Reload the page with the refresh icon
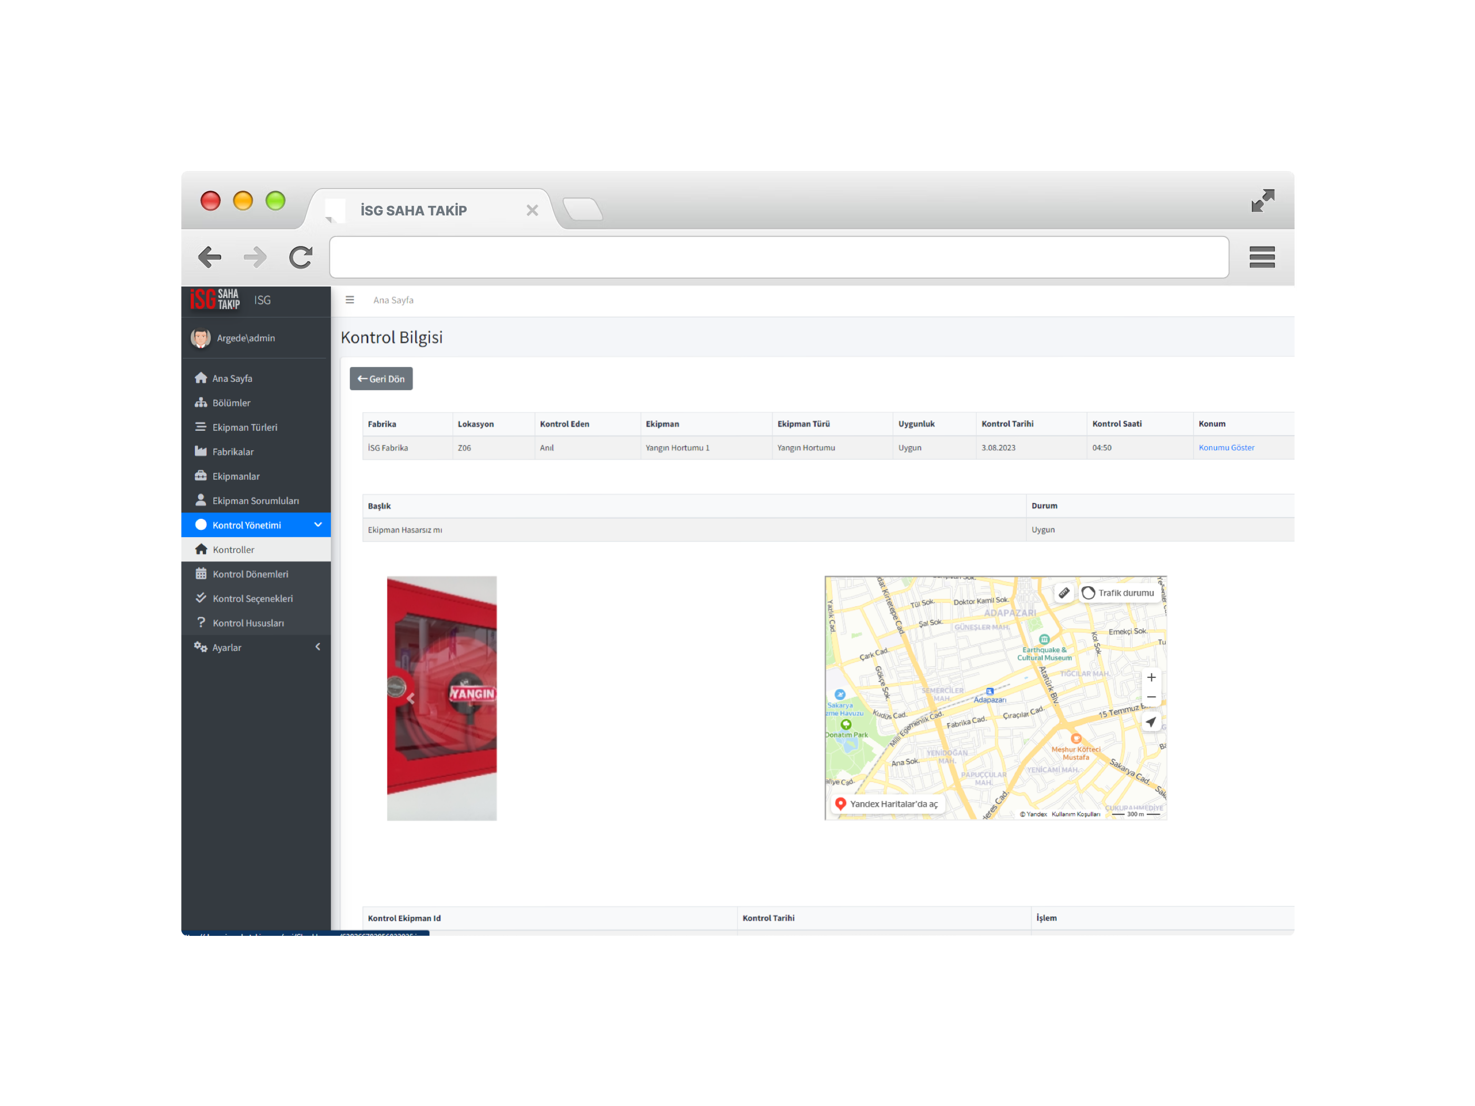 click(301, 258)
